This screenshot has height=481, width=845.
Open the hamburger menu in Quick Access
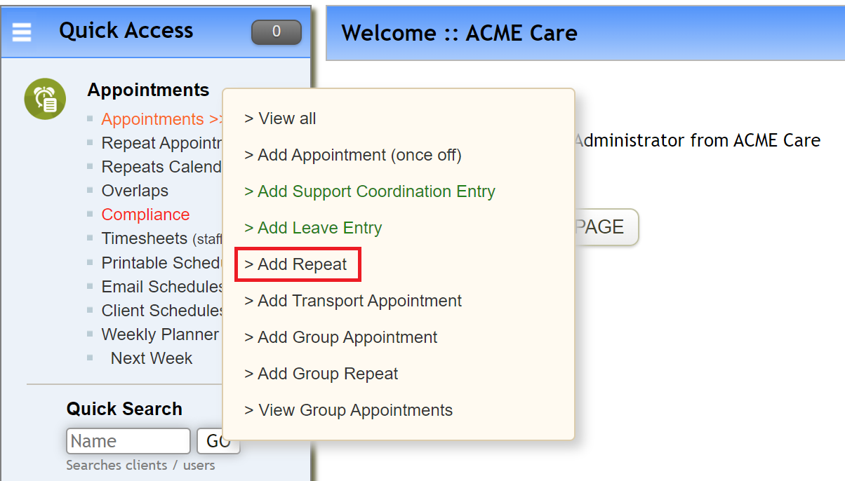coord(21,31)
